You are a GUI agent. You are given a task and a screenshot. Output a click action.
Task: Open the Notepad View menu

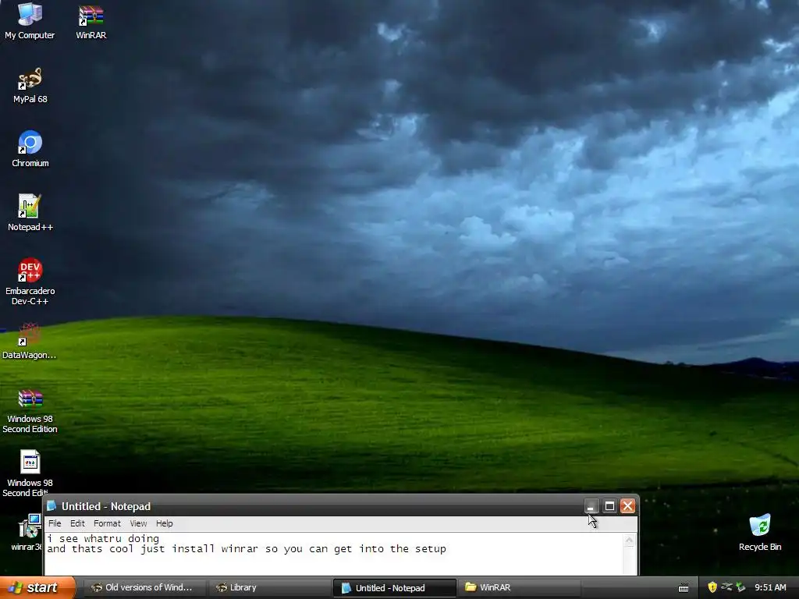pyautogui.click(x=138, y=523)
